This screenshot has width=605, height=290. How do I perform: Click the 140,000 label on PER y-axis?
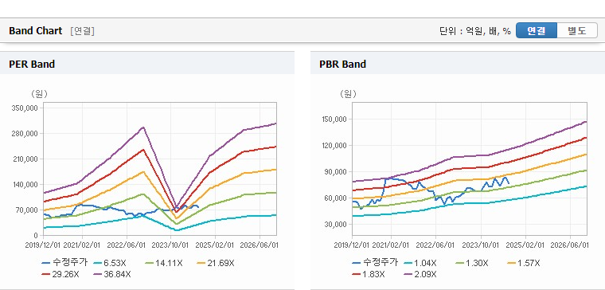[25, 185]
